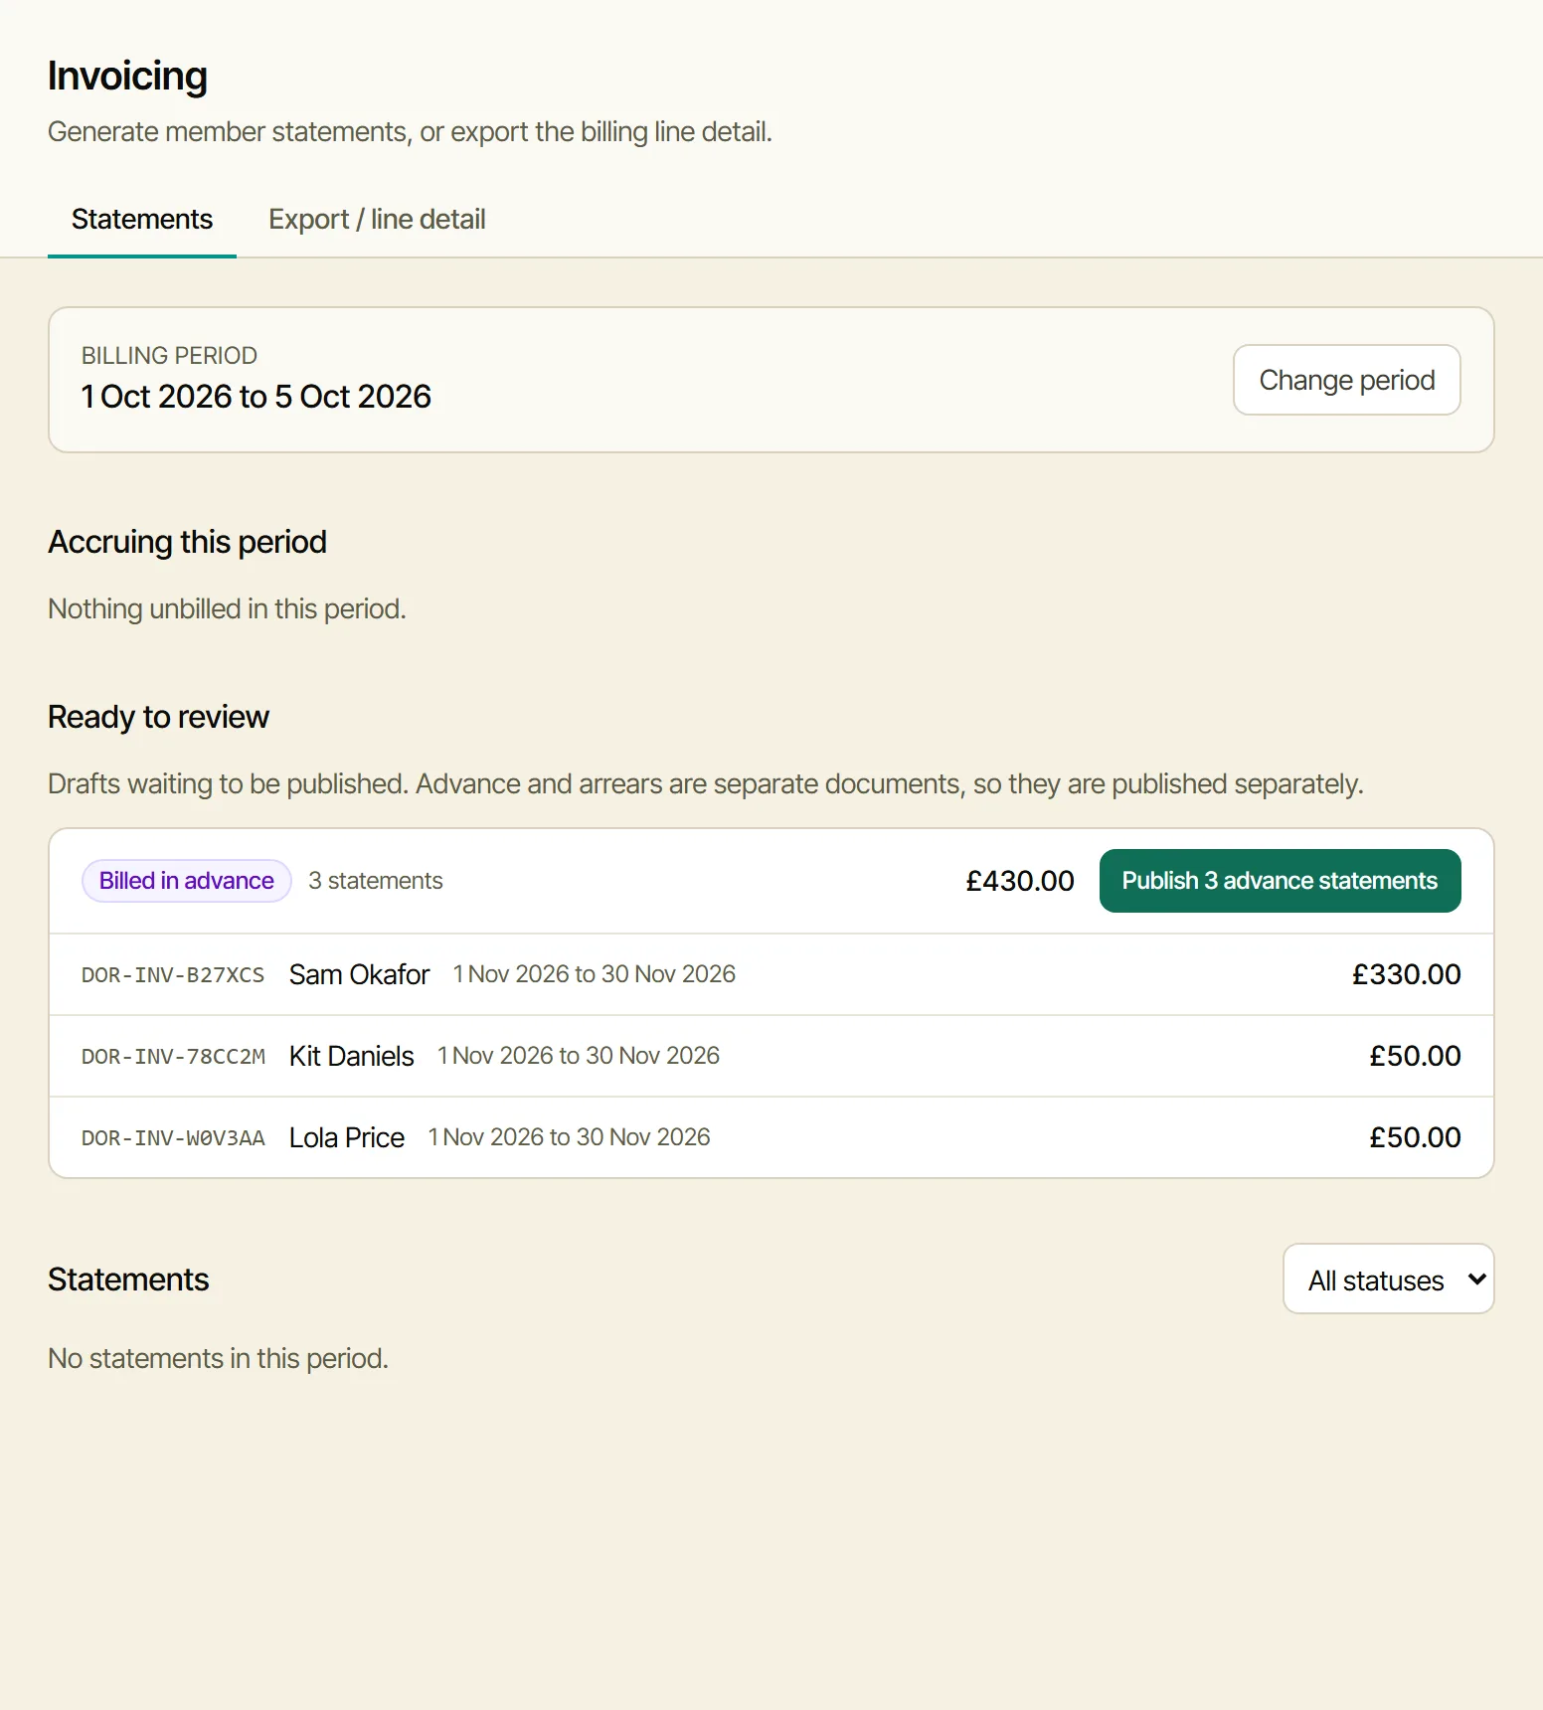Viewport: 1543px width, 1710px height.
Task: Click Lola Price's Nov 2026 date range
Action: pyautogui.click(x=569, y=1137)
